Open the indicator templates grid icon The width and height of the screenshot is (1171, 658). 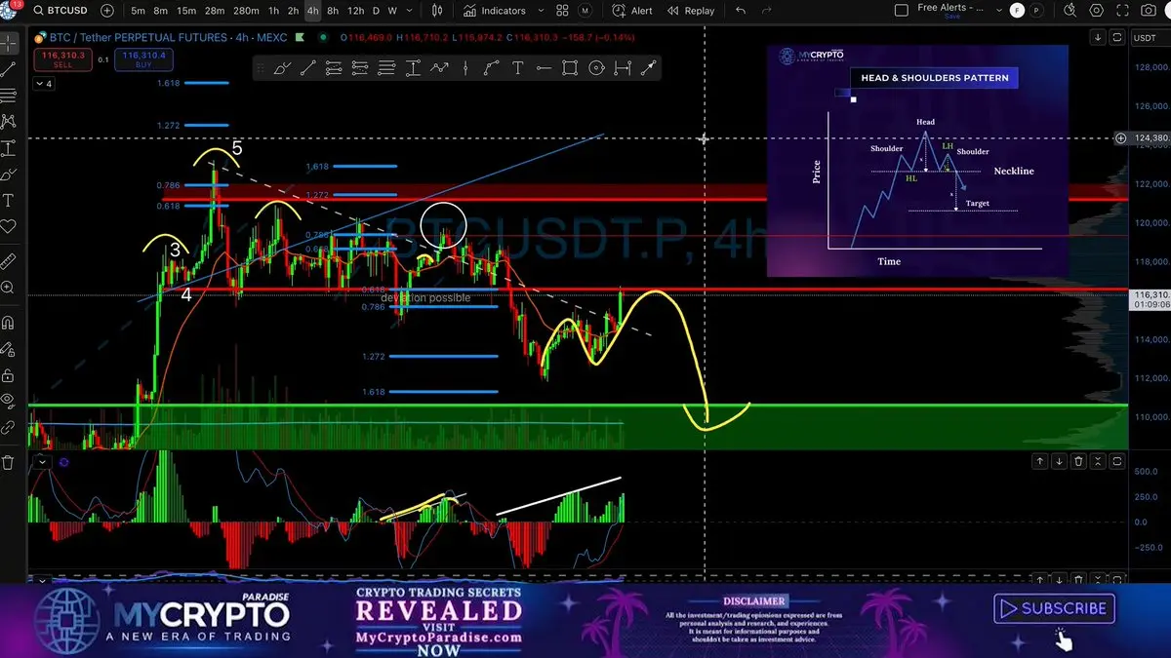pyautogui.click(x=561, y=11)
